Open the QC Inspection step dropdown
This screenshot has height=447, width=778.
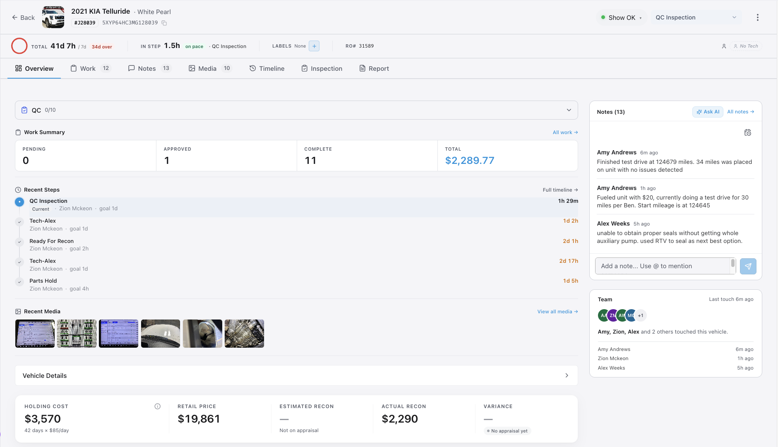pos(696,17)
